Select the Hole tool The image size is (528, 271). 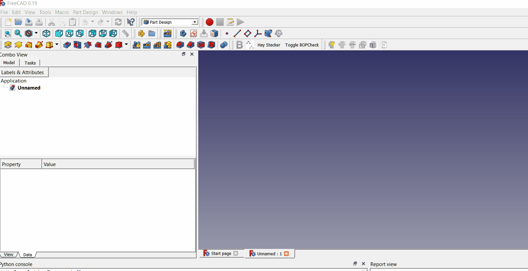77,45
